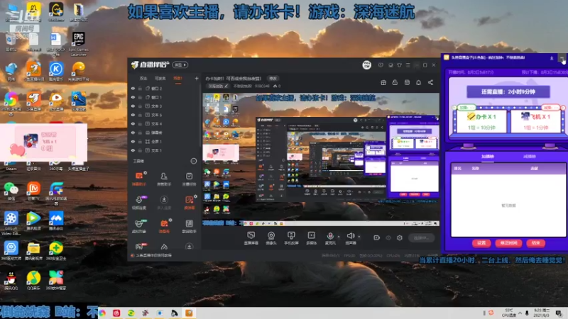This screenshot has width=568, height=319.
Task: Click the 修正时间 button
Action: [x=508, y=243]
